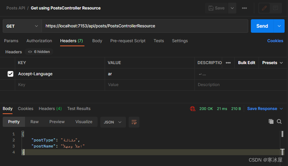Uncheck the Accept-Language header checkbox
Image resolution: width=288 pixels, height=166 pixels.
[x=10, y=74]
